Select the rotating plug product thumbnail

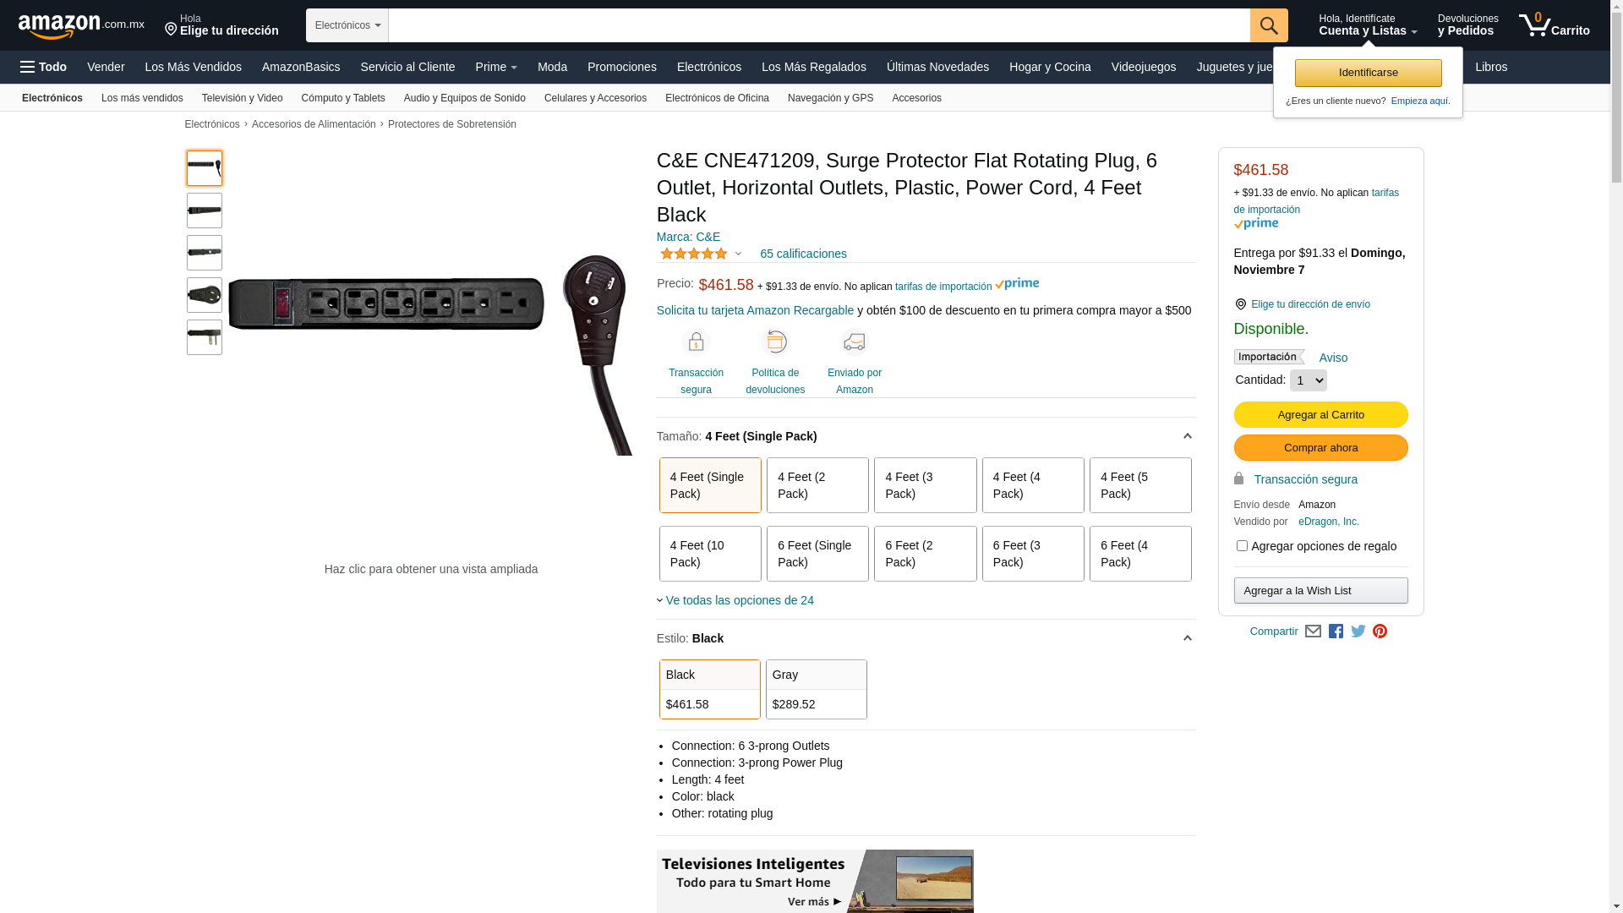(x=205, y=295)
